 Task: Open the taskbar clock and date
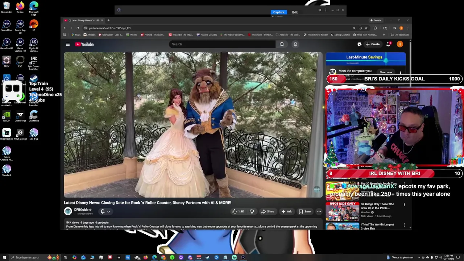click(x=448, y=257)
